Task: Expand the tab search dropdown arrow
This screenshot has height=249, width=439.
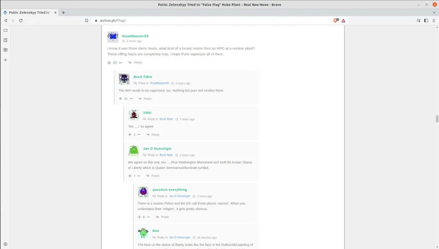Action: 433,12
